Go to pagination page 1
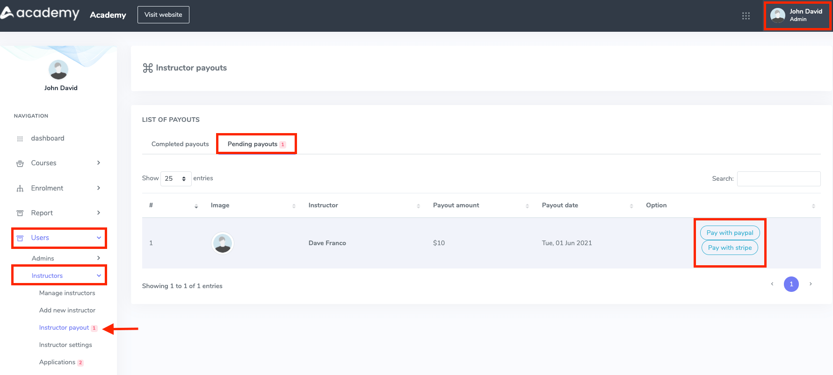833x375 pixels. (x=791, y=284)
